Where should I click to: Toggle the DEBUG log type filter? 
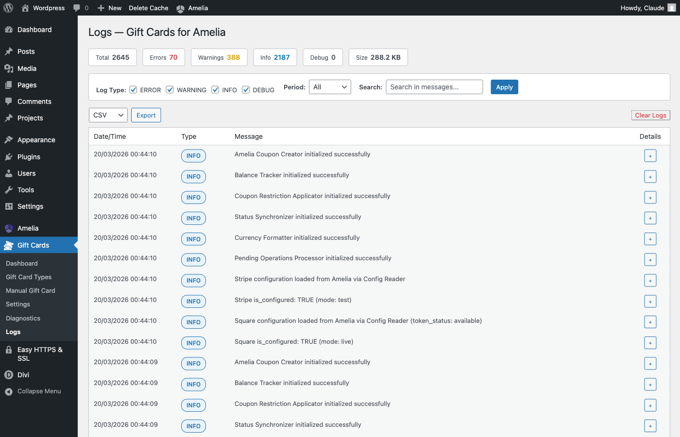click(x=246, y=89)
